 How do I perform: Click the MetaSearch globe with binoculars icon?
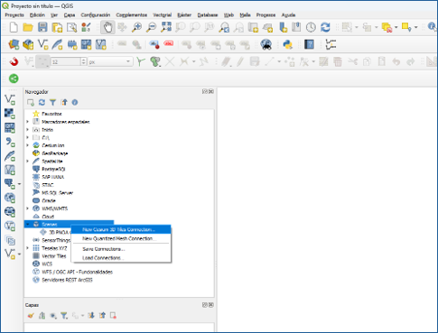click(266, 44)
